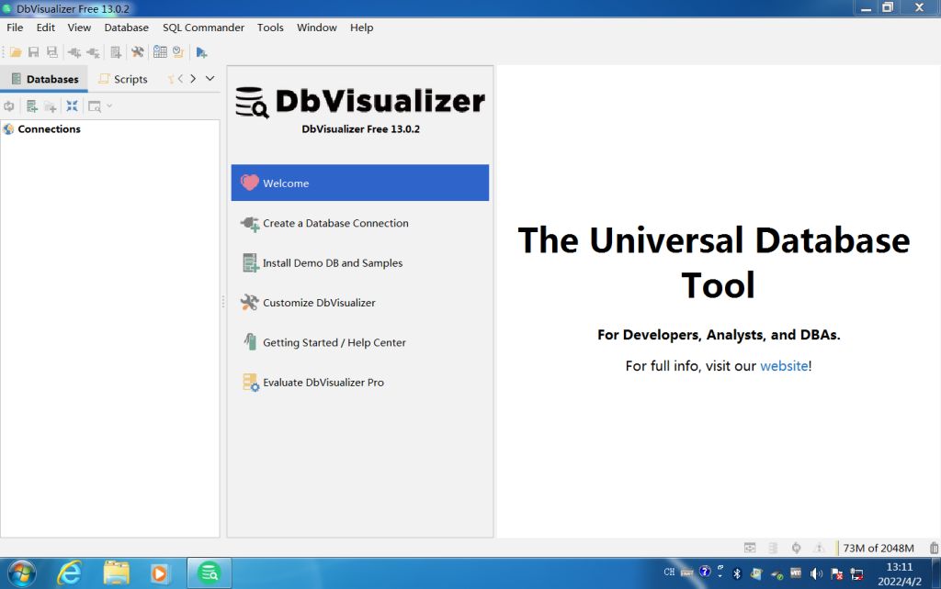Create a connection via the green plus icon

coord(33,106)
